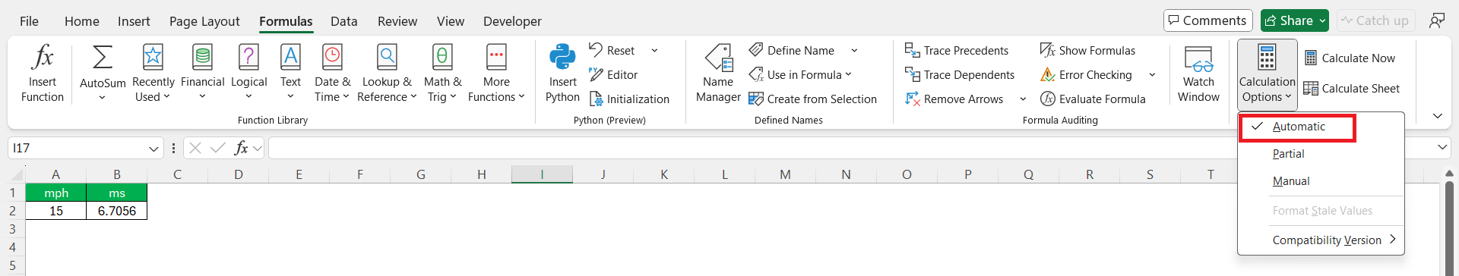Click Evaluate Formula
The image size is (1459, 276).
[x=1093, y=99]
